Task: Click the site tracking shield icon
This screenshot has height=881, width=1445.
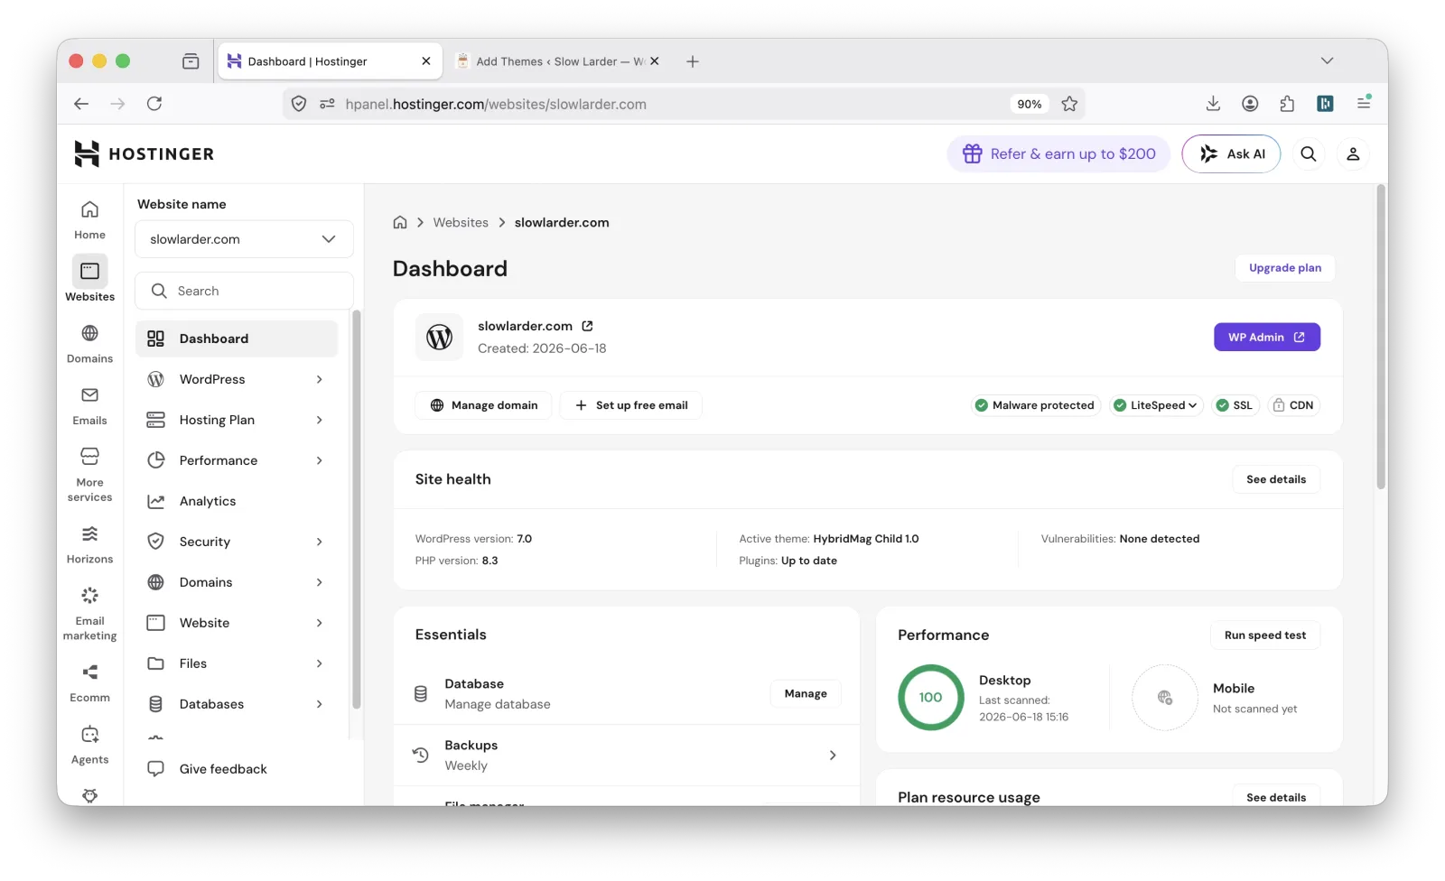Action: (299, 104)
